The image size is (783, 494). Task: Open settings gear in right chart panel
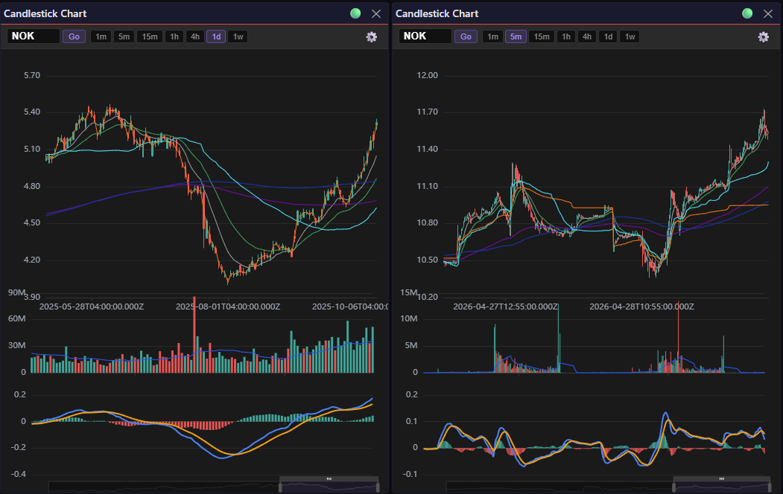(x=763, y=36)
